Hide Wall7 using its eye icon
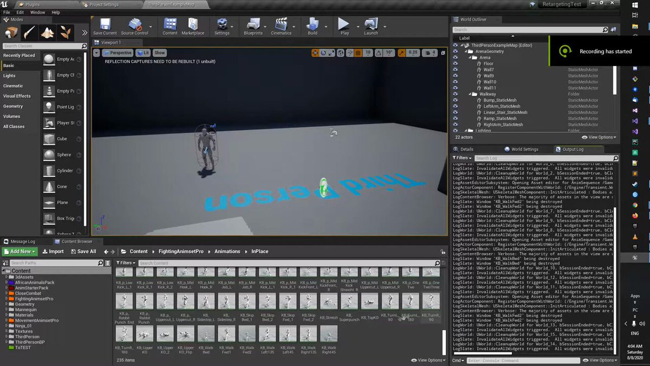The width and height of the screenshot is (650, 366). (x=455, y=70)
